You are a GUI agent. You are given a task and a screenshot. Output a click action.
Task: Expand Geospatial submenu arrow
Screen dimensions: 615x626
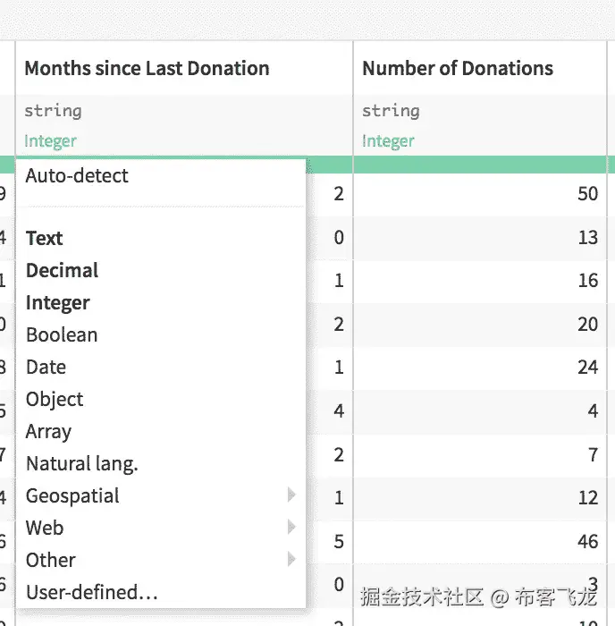291,495
